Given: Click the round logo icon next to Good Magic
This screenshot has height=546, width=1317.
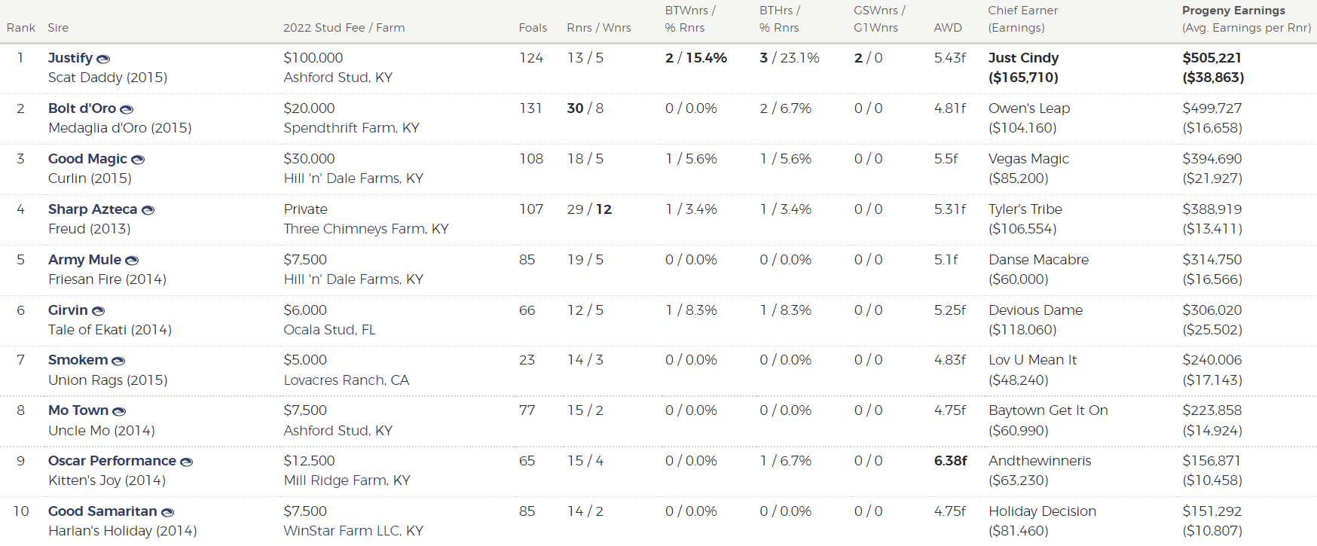Looking at the screenshot, I should click(x=138, y=160).
